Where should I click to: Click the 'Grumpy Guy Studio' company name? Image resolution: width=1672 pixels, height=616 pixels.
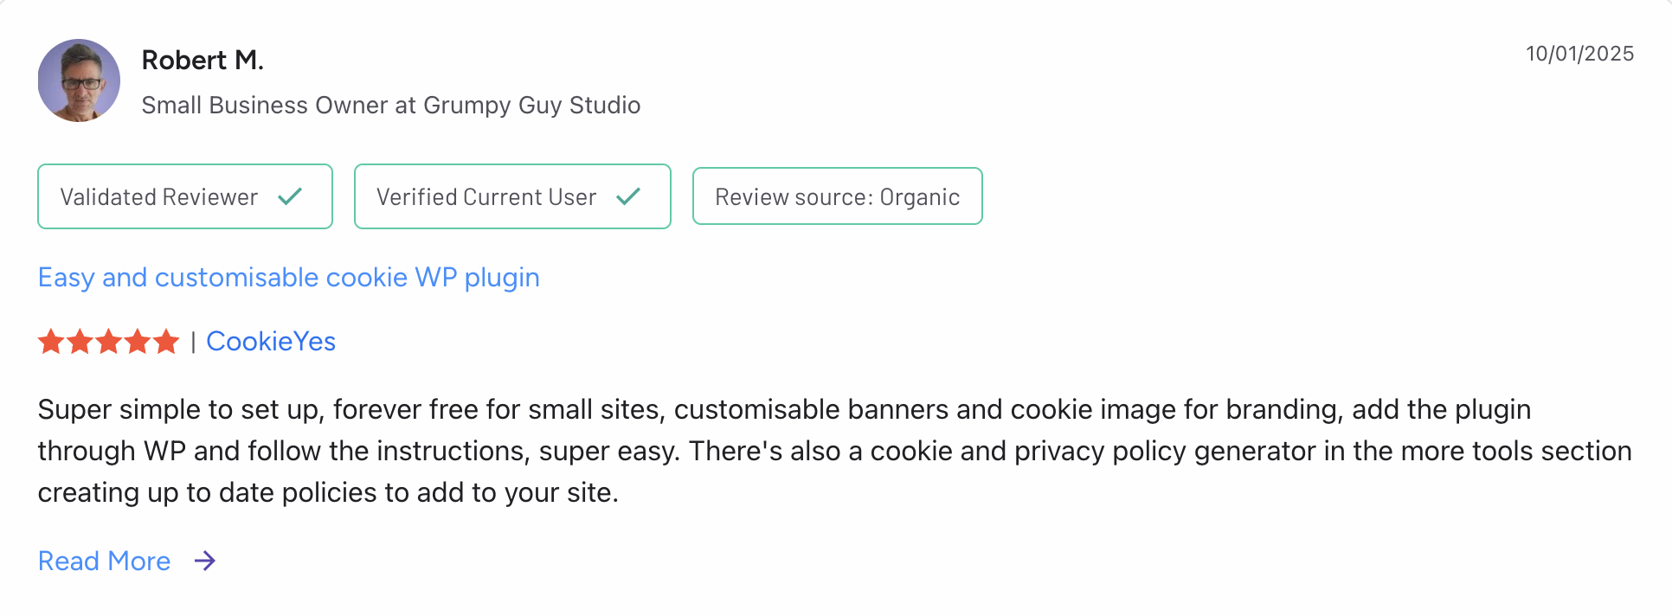[x=531, y=106]
